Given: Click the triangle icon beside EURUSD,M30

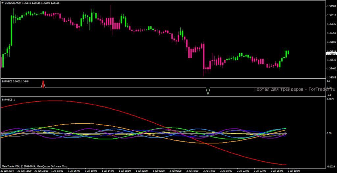Looking at the screenshot, I should click(x=2, y=3).
